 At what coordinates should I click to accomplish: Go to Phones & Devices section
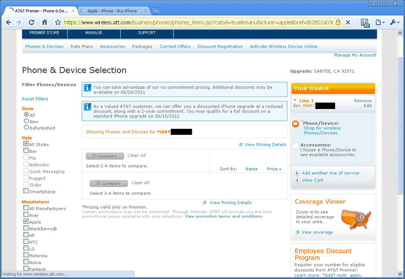click(x=45, y=47)
